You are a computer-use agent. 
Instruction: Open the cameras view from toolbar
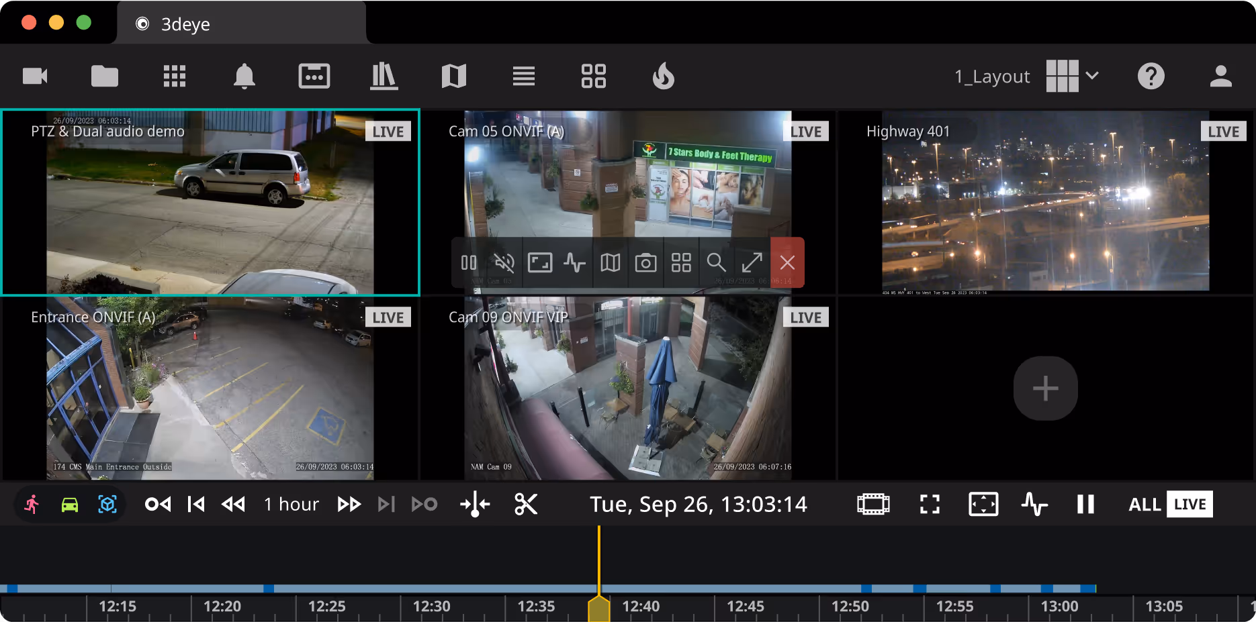35,76
